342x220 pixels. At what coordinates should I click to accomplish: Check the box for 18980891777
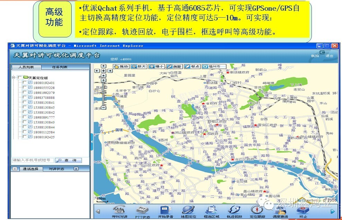coord(25,117)
